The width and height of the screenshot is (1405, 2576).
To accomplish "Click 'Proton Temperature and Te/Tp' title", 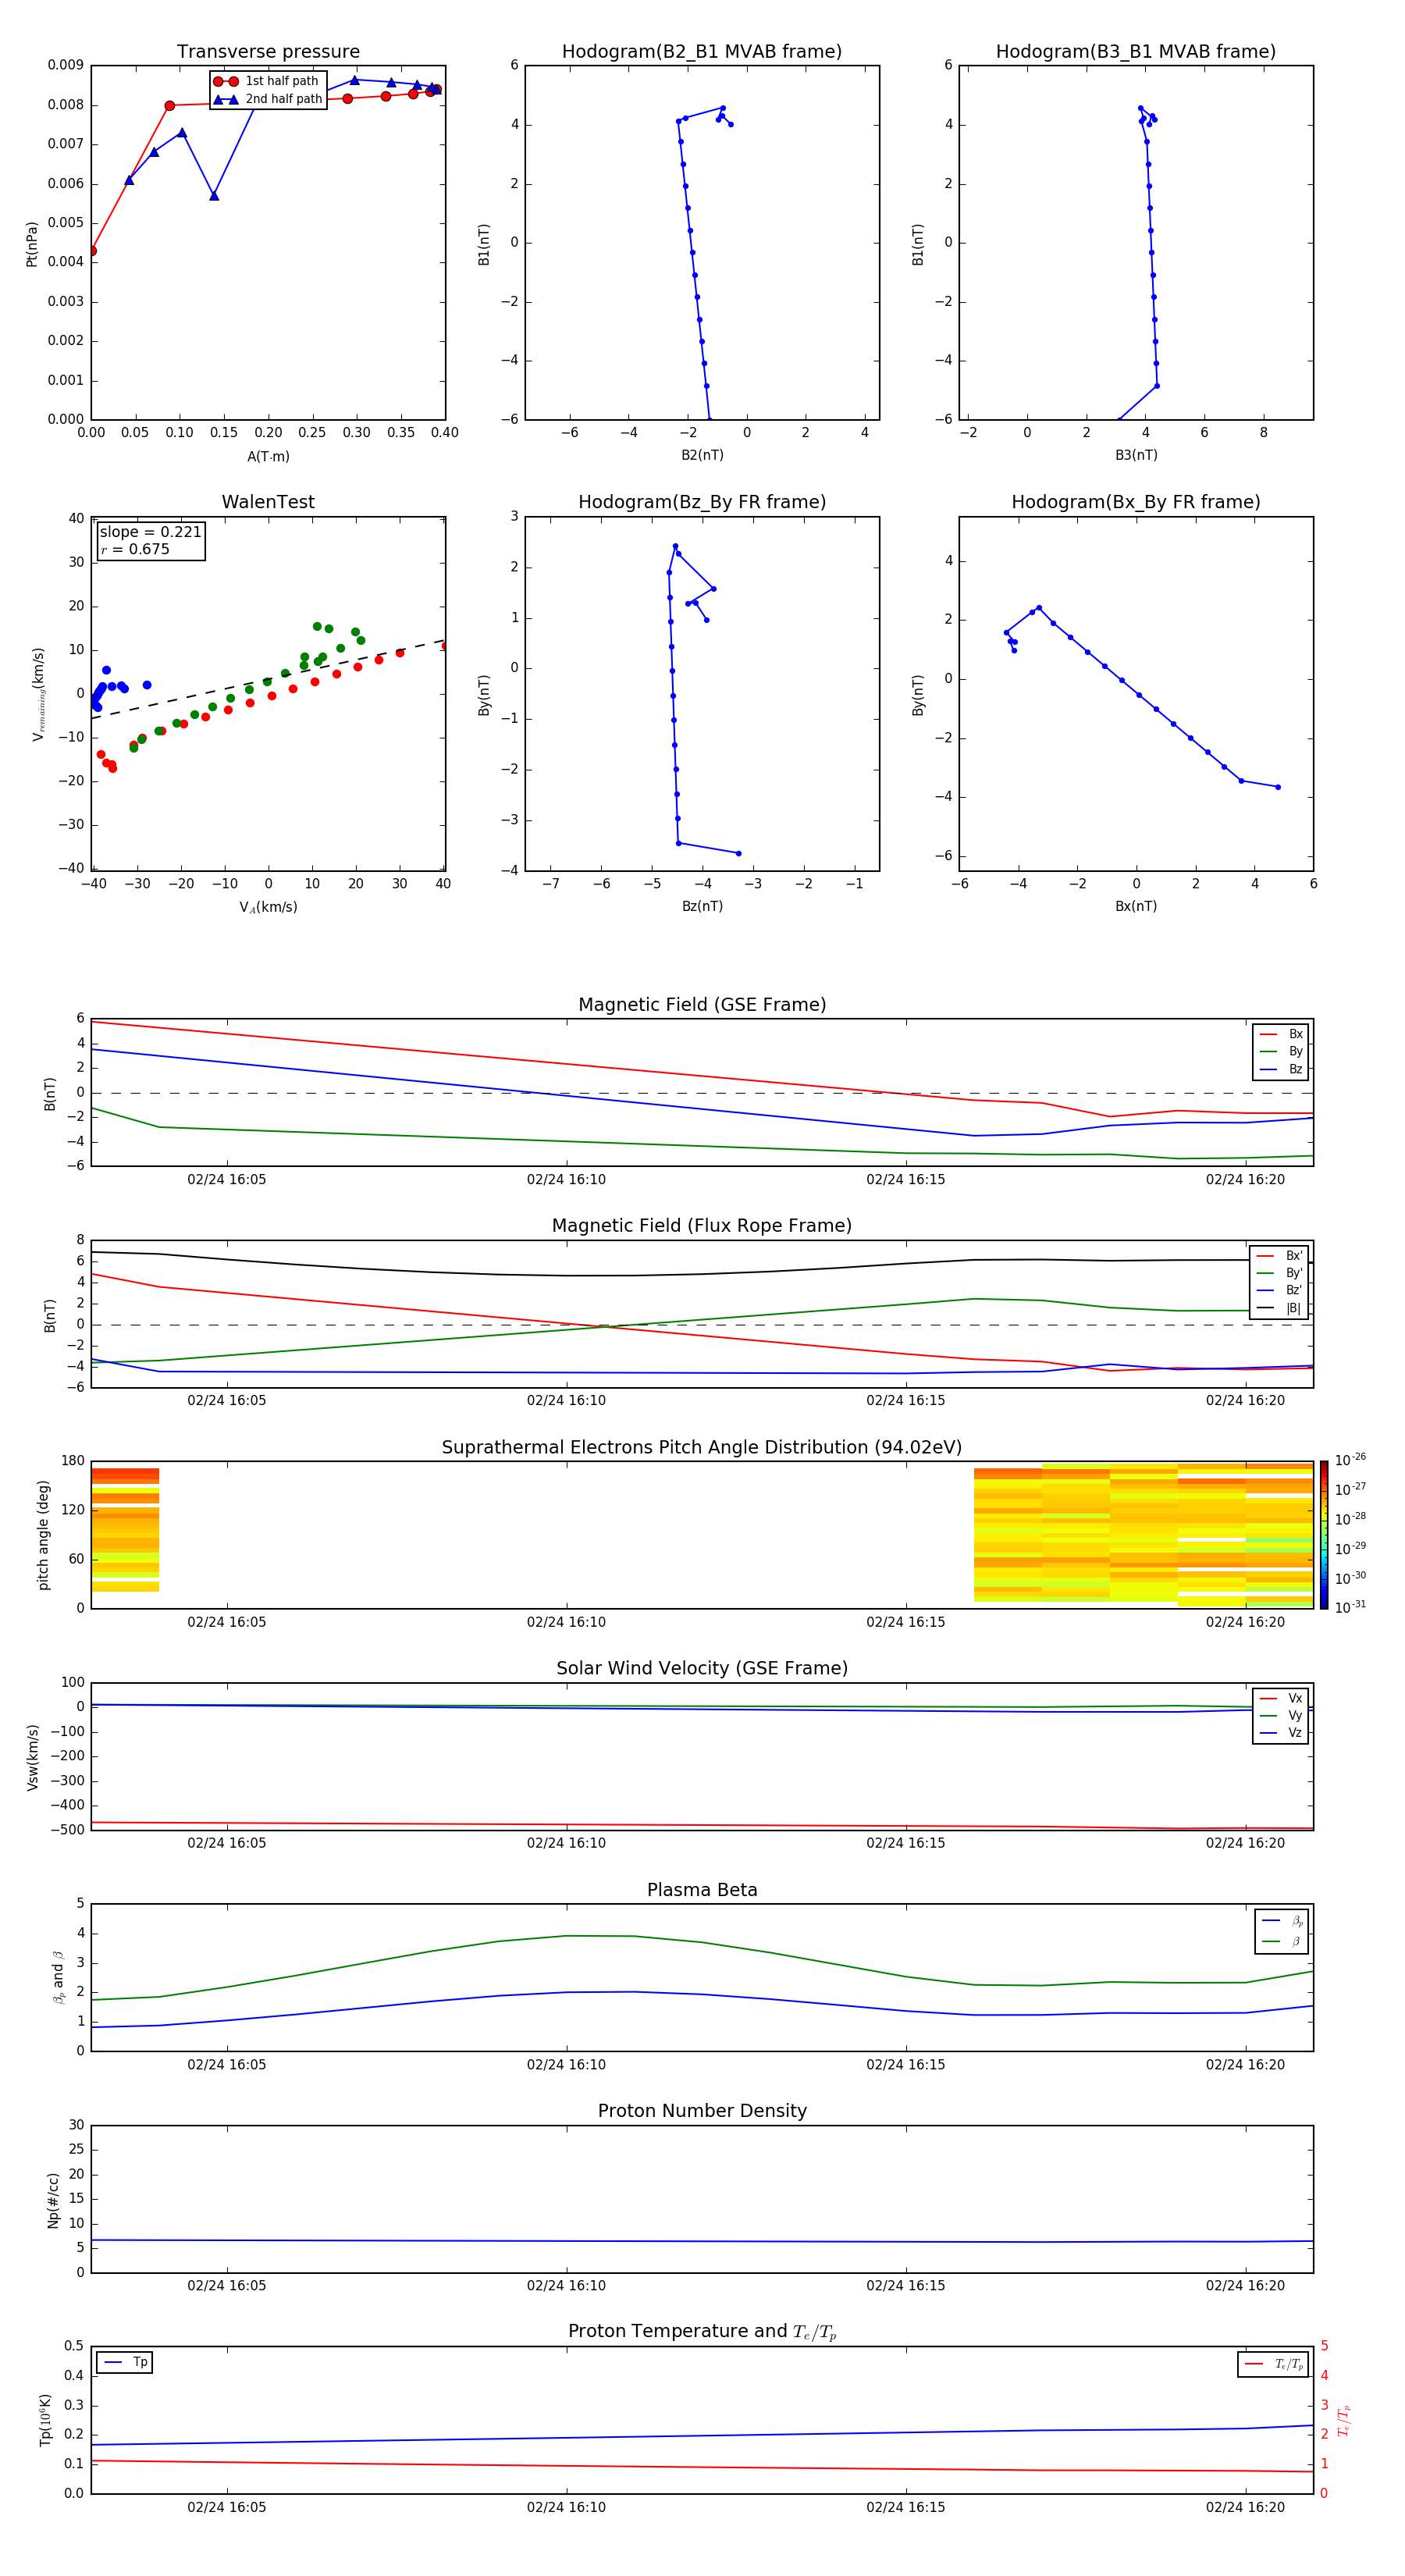I will (702, 2332).
